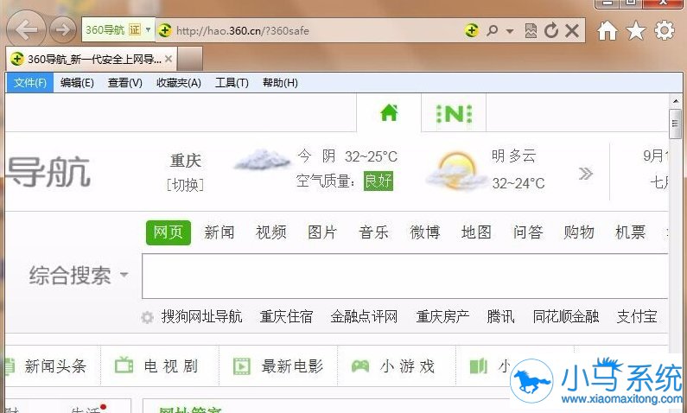Click the browser Back arrow button

(26, 29)
